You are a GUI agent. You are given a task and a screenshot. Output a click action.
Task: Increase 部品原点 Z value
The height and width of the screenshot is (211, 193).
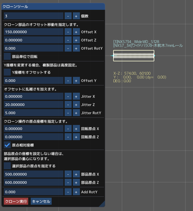(x=76, y=183)
